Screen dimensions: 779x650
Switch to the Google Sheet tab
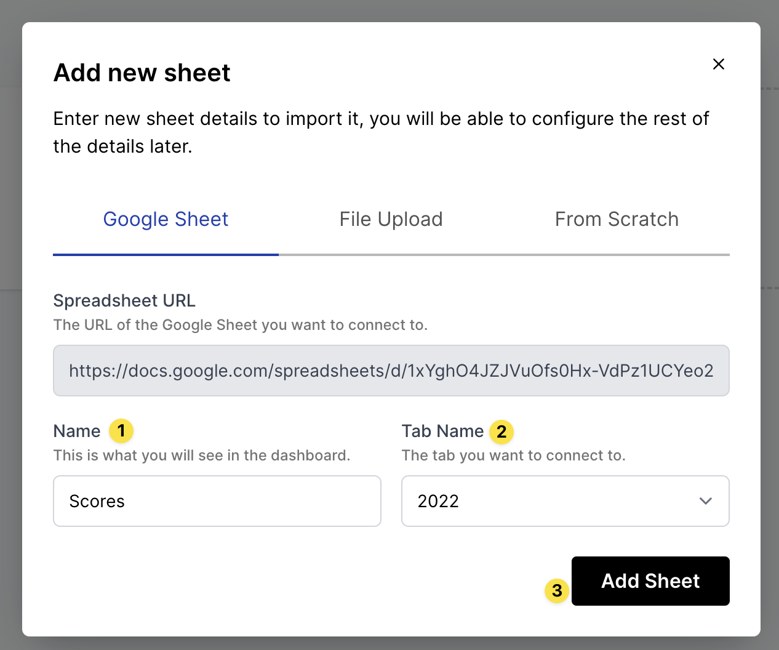(x=166, y=220)
